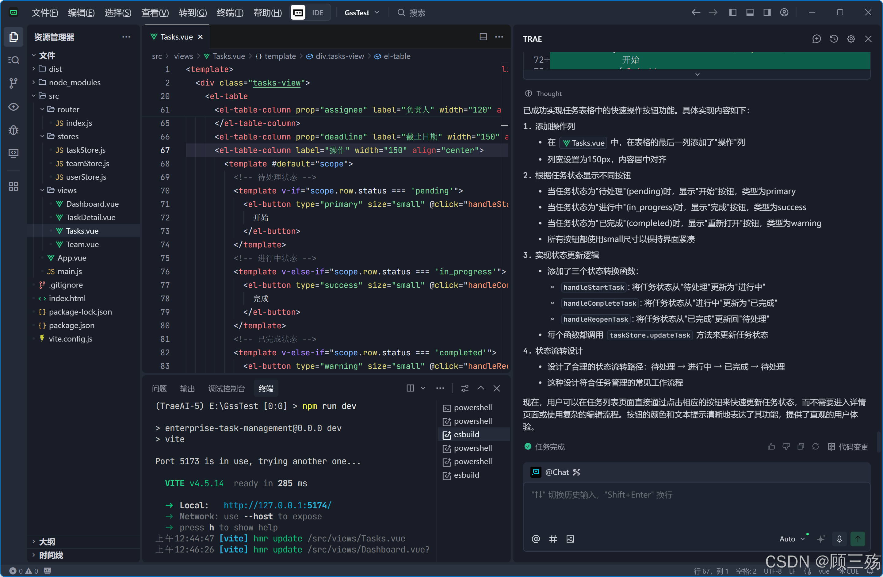Viewport: 883px width, 577px height.
Task: Switch to the 问题 panel tab
Action: pos(159,388)
